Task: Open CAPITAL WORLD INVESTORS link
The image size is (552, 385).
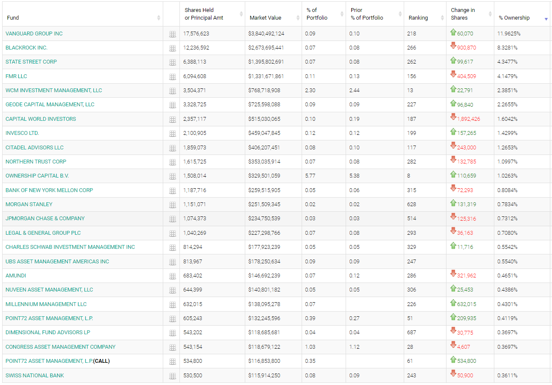Action: [41, 119]
